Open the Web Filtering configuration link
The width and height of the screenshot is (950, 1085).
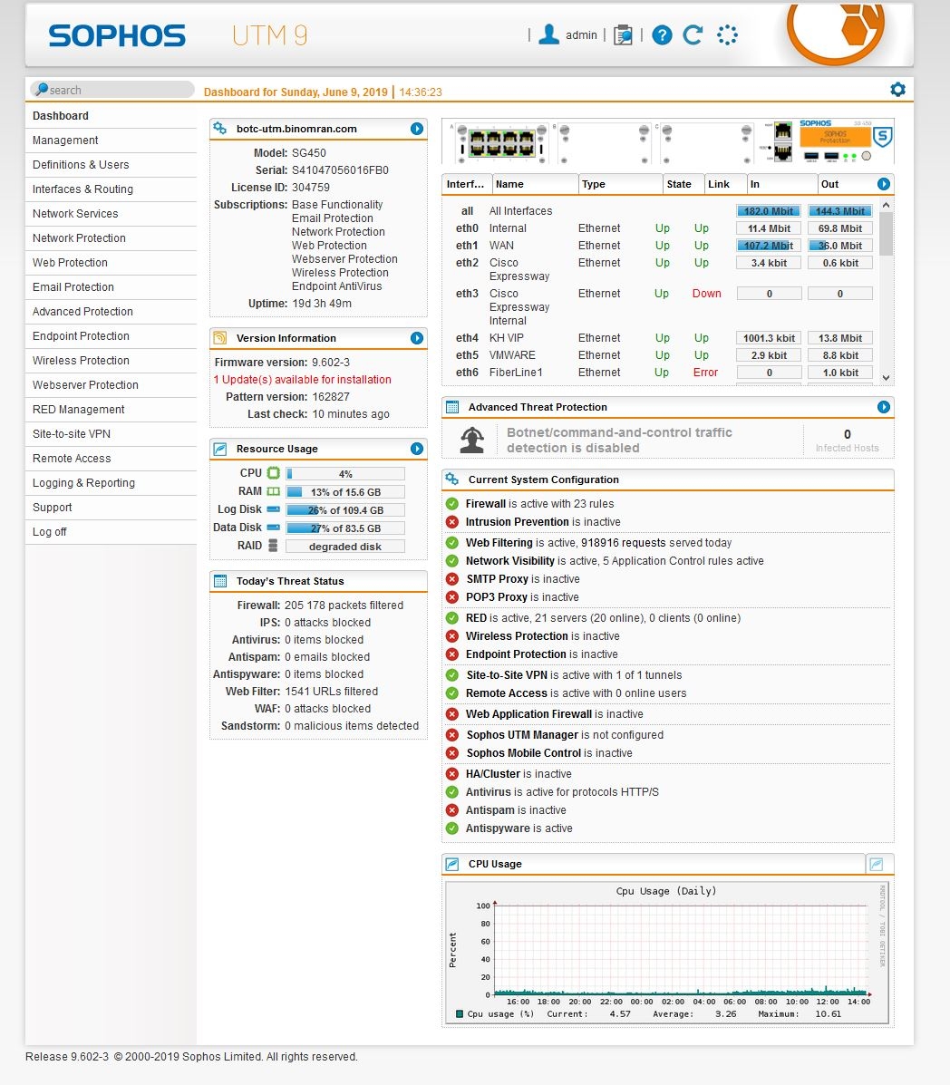[499, 543]
